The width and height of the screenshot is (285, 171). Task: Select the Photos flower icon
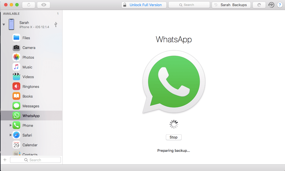(16, 57)
